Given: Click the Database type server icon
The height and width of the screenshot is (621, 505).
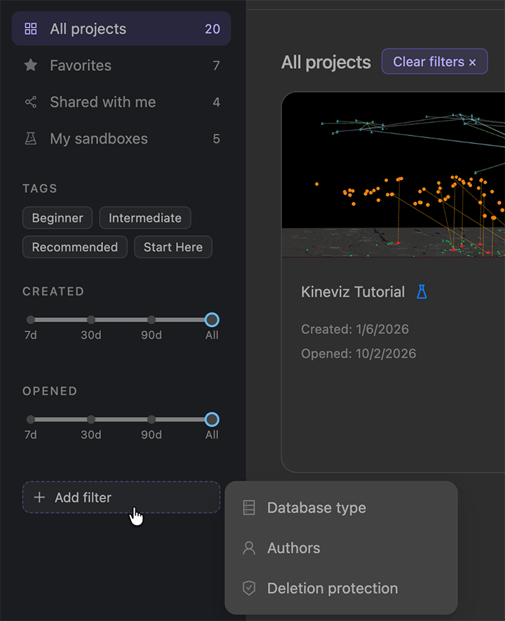Looking at the screenshot, I should tap(249, 507).
